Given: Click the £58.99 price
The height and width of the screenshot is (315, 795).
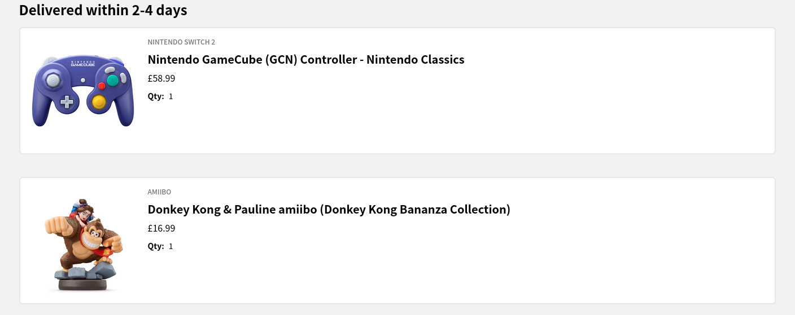Looking at the screenshot, I should (x=161, y=78).
